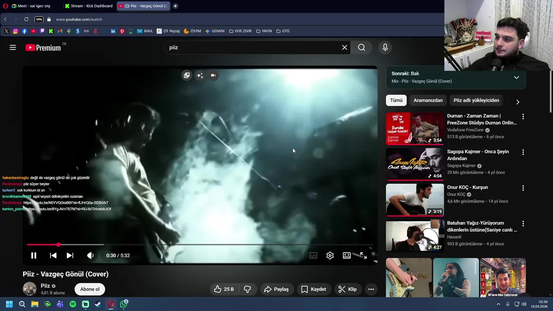553x311 pixels.
Task: Open Spotify from the taskbar
Action: click(73, 304)
